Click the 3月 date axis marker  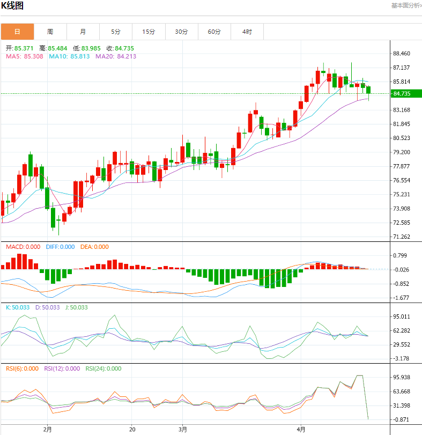click(x=183, y=429)
